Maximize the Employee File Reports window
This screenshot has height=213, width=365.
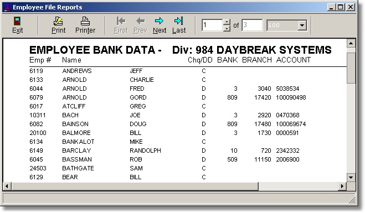coord(340,7)
